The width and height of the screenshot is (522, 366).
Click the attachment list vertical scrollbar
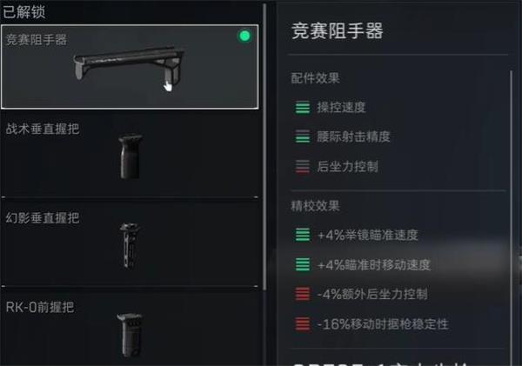pyautogui.click(x=264, y=146)
